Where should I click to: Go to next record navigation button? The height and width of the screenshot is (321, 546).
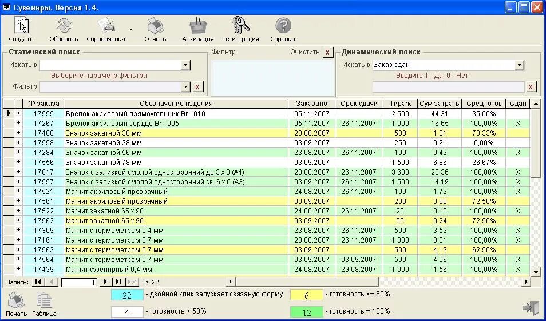105,282
